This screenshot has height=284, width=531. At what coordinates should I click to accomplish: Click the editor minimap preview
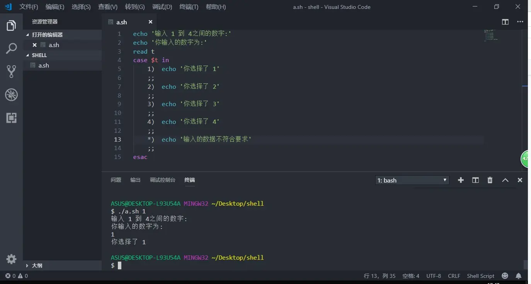[490, 35]
